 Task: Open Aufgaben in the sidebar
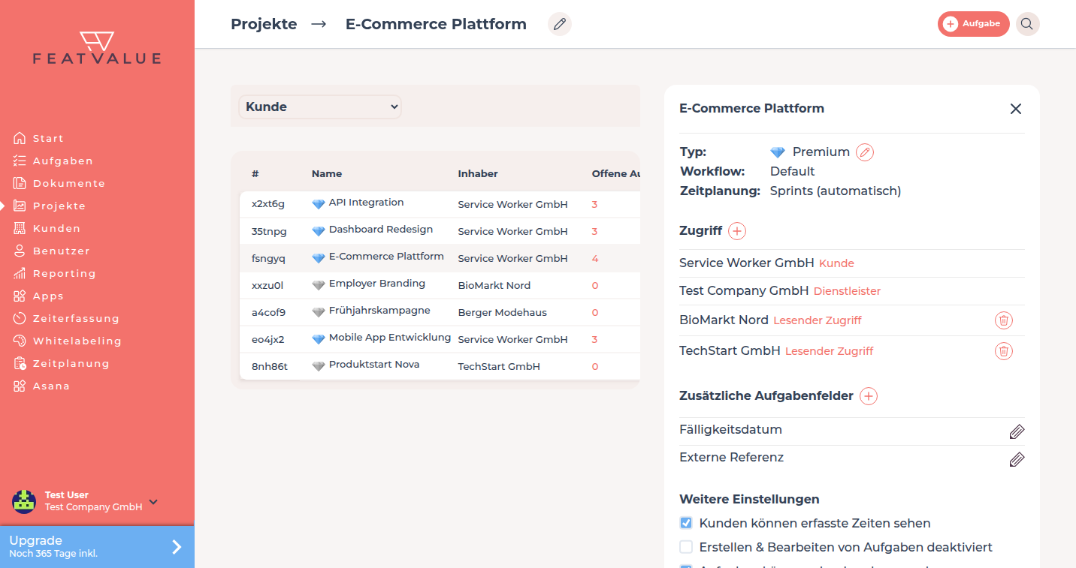pyautogui.click(x=53, y=161)
